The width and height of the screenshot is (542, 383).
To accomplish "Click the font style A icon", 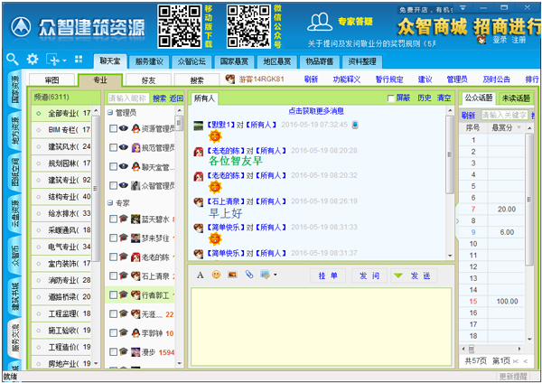I will pyautogui.click(x=201, y=276).
